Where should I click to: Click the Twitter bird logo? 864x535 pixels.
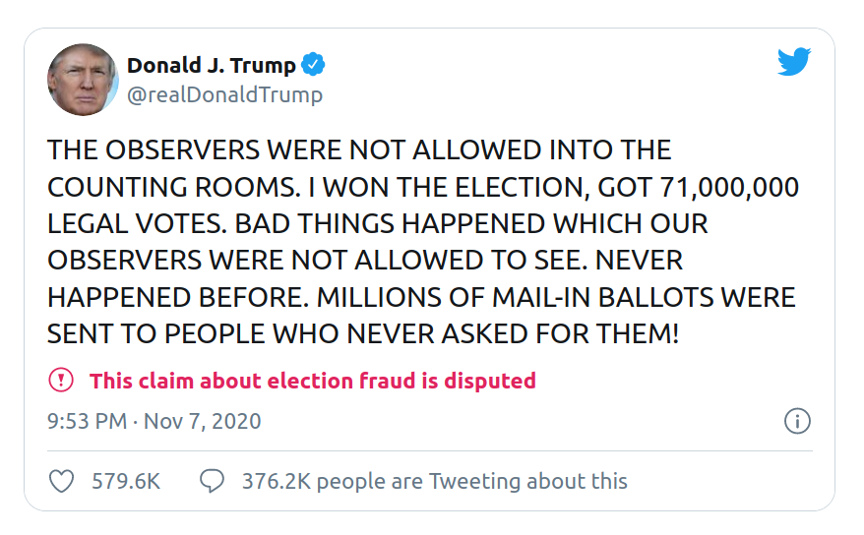point(793,62)
